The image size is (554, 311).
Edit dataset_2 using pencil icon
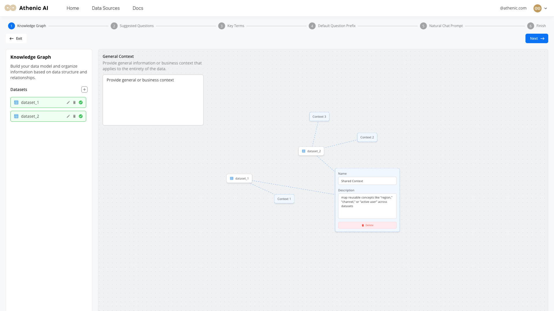[x=68, y=116]
